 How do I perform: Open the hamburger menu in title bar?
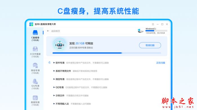(153, 24)
